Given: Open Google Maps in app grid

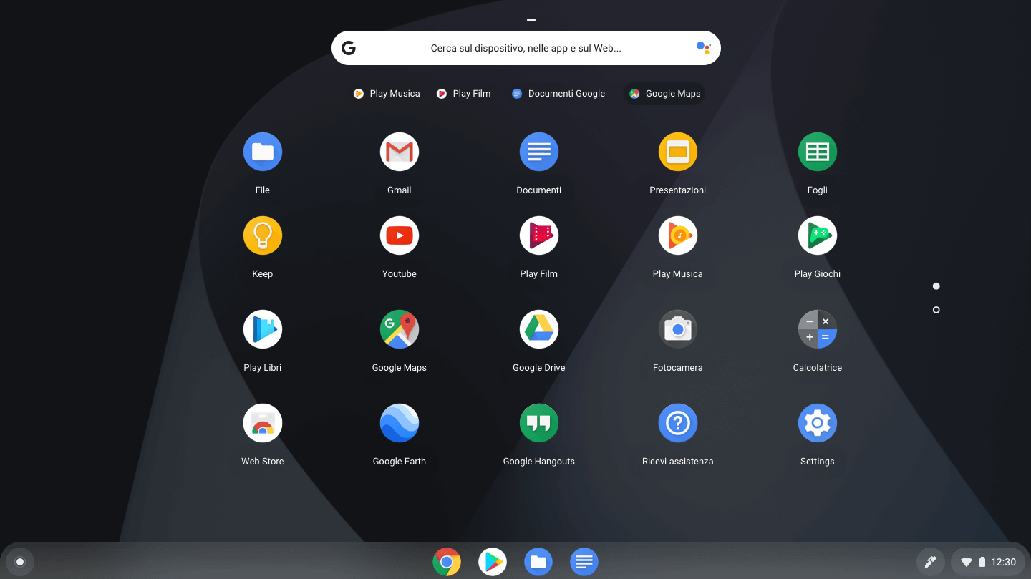Looking at the screenshot, I should click(x=400, y=329).
